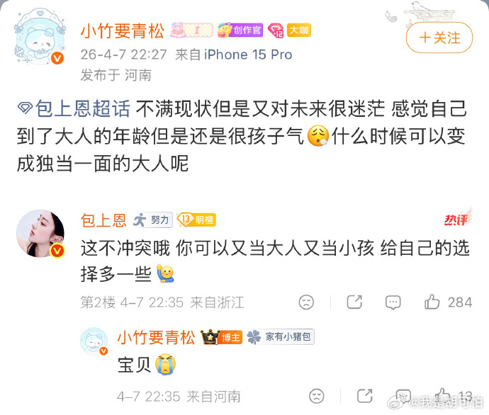
Task: Click the 包上恩 commenter username
Action: pyautogui.click(x=103, y=220)
